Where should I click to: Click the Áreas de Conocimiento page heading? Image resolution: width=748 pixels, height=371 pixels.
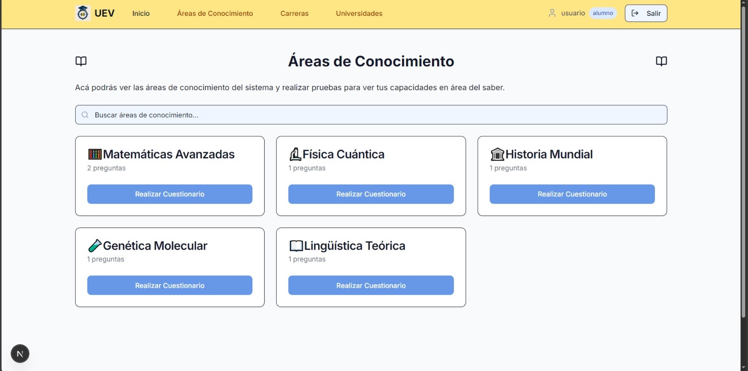[371, 61]
